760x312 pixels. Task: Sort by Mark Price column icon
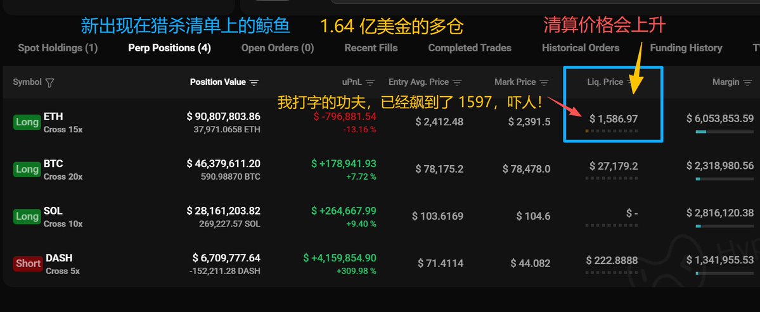point(544,83)
